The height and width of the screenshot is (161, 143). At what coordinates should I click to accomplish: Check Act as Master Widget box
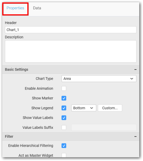(x=64, y=155)
